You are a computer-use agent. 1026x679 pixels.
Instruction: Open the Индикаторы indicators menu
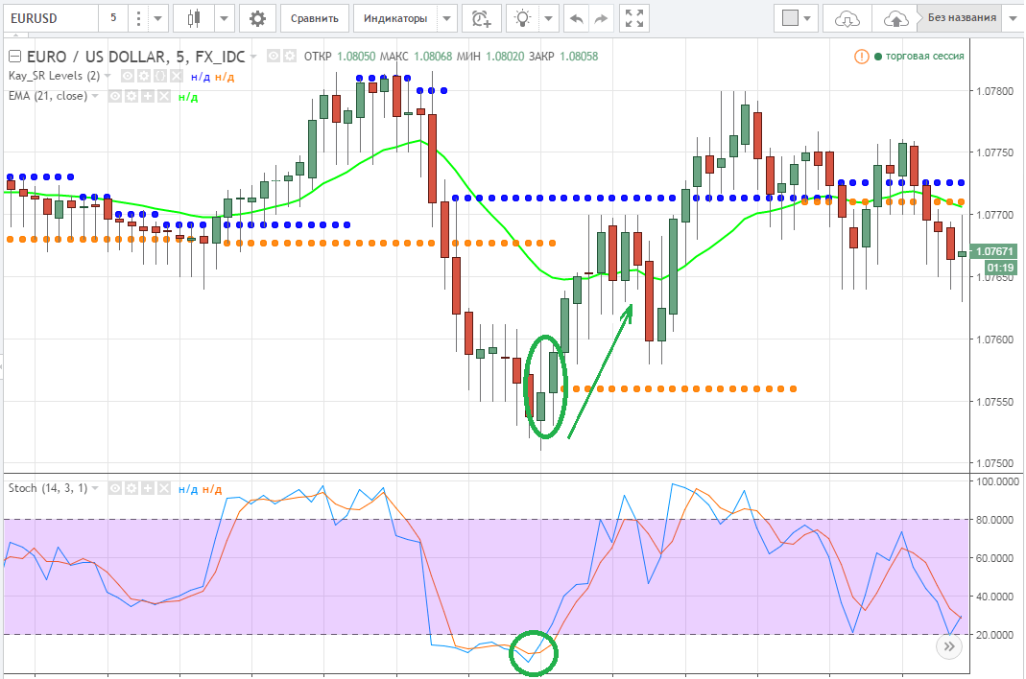(405, 18)
